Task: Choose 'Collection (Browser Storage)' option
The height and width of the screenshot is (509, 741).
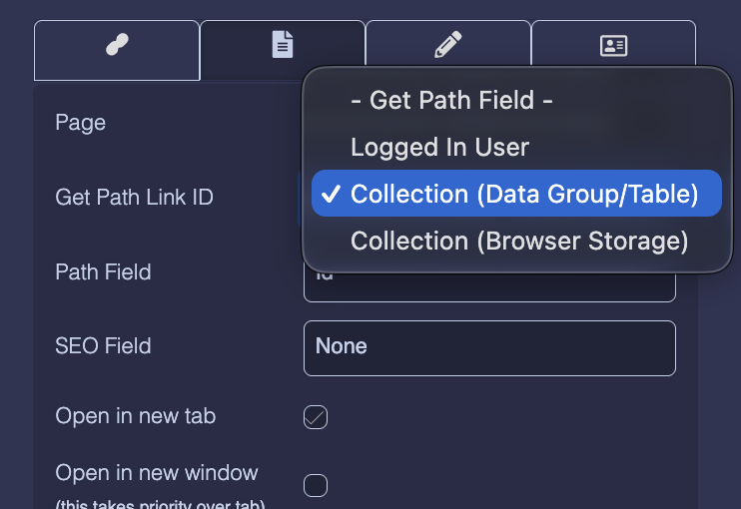Action: coord(519,242)
